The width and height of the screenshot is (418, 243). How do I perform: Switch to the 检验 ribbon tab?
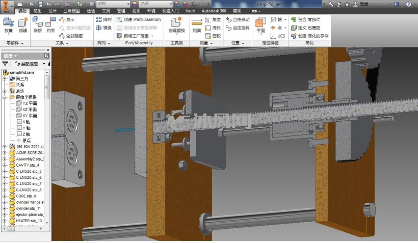coord(91,11)
